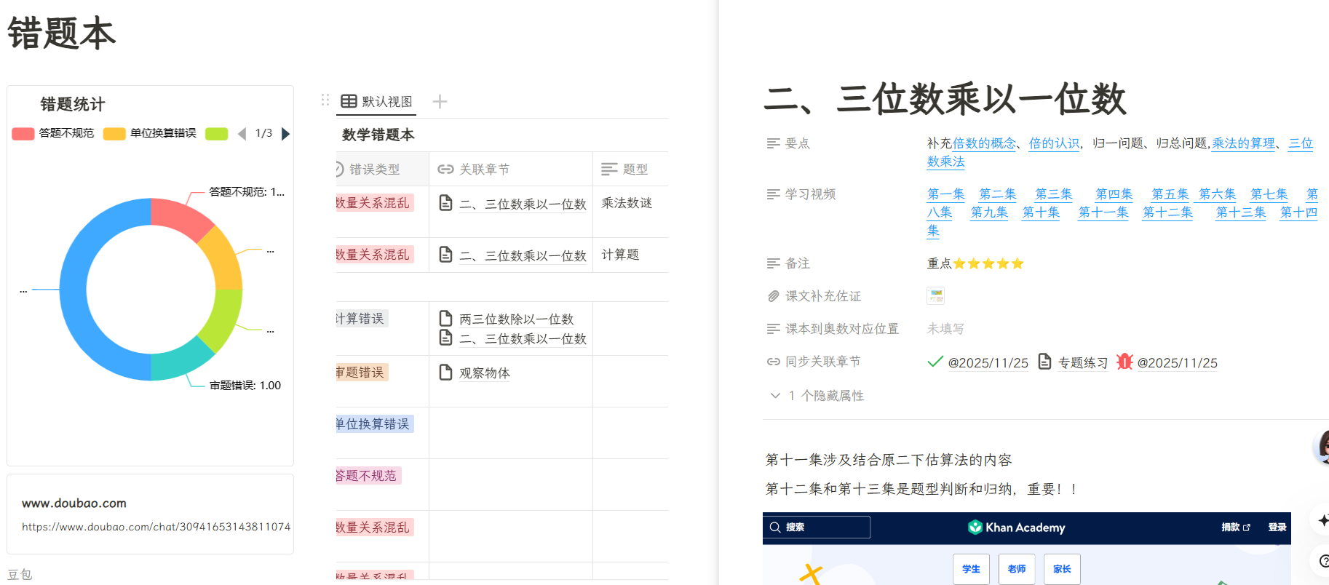
Task: Click the Khan Academy logo
Action: [x=975, y=528]
